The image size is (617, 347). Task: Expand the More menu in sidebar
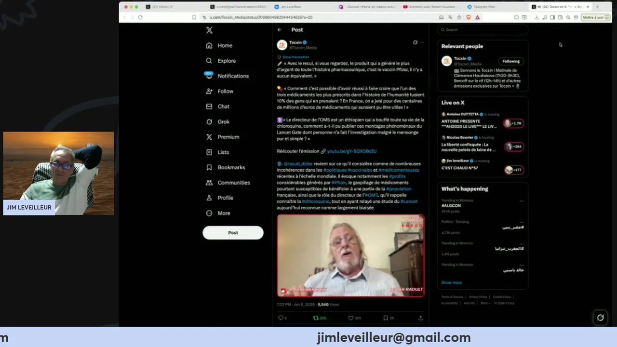tap(218, 213)
